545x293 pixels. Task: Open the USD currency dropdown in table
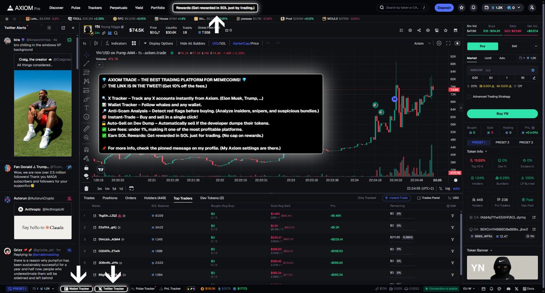click(x=453, y=198)
